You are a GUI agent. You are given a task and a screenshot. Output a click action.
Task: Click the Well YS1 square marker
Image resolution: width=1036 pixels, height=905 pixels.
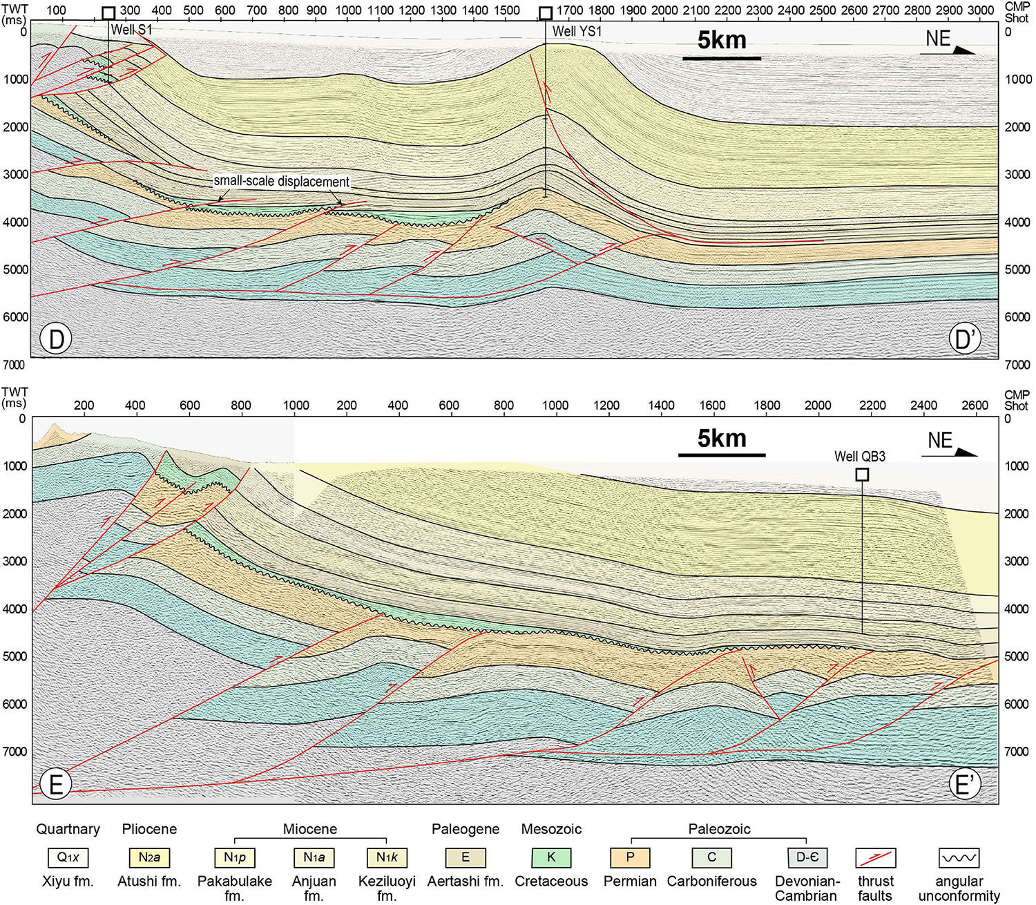[546, 13]
